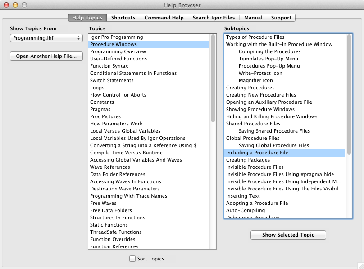Open the Shortcuts tab
Image resolution: width=364 pixels, height=269 pixels.
[123, 18]
